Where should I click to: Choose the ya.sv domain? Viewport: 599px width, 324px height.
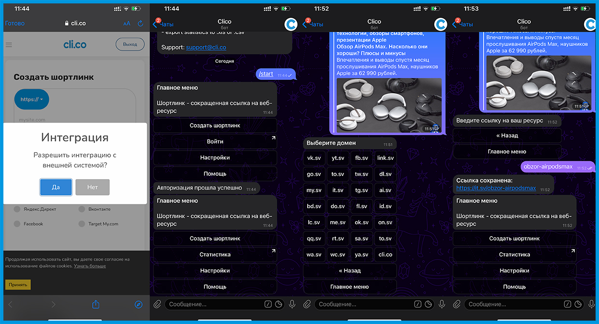tap(362, 254)
